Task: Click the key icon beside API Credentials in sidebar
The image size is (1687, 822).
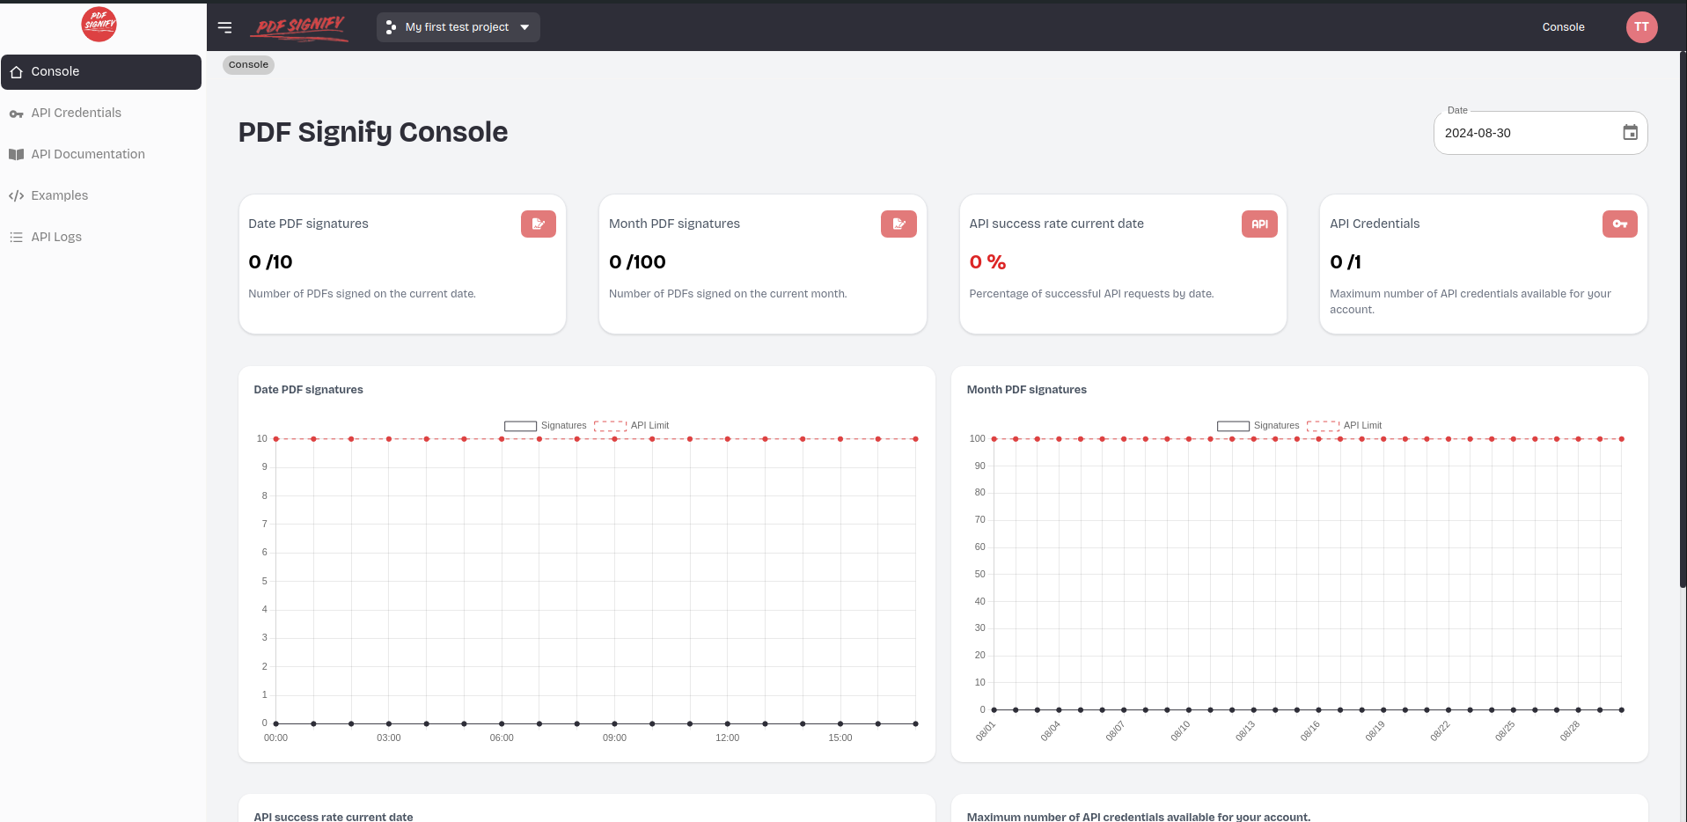Action: (16, 114)
